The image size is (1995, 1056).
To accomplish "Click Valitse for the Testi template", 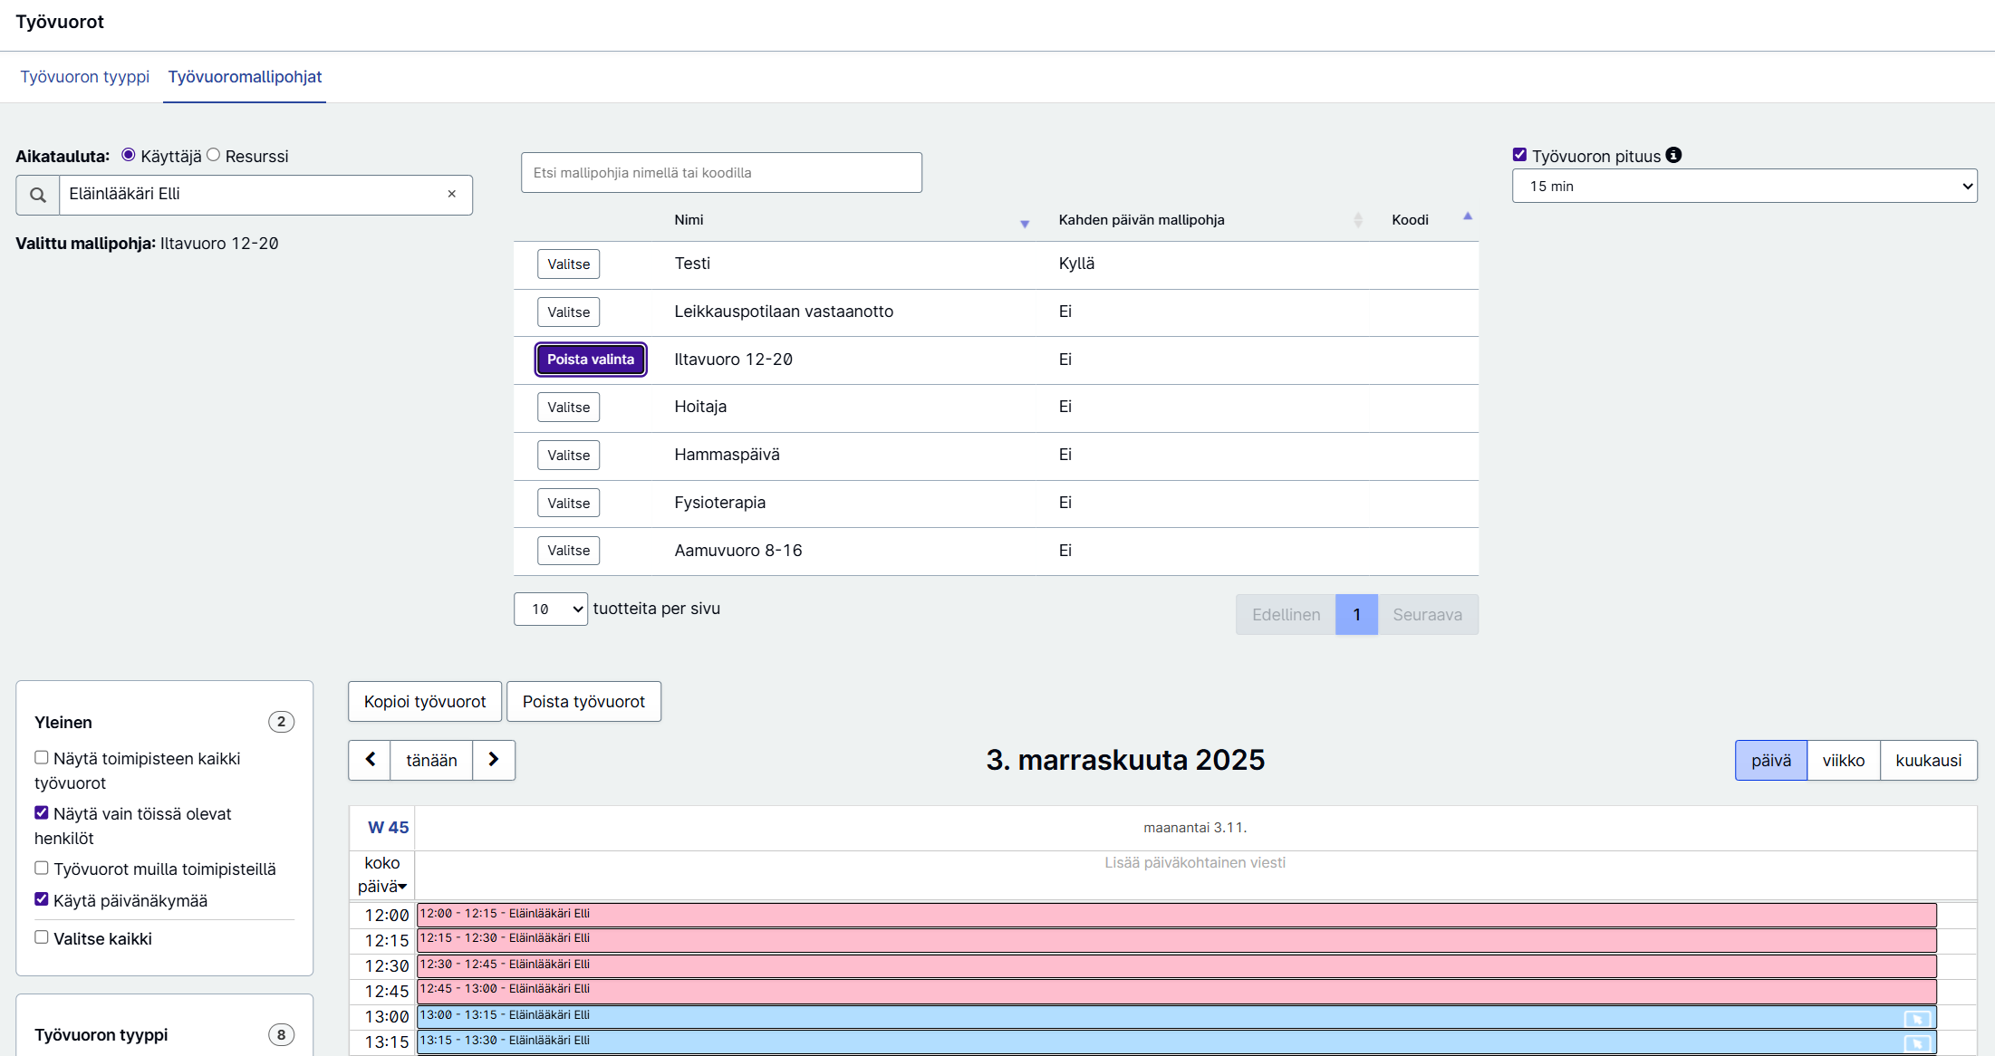I will (x=568, y=264).
